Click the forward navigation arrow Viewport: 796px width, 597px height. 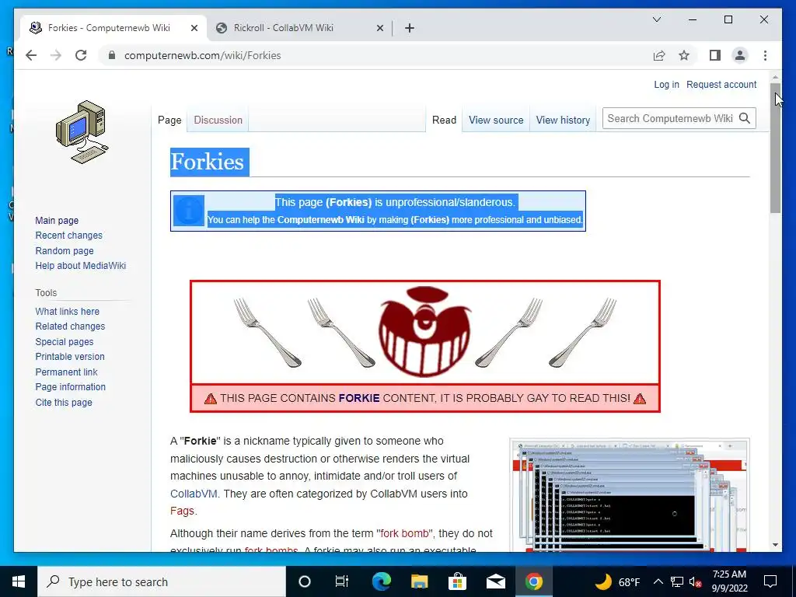pos(56,55)
